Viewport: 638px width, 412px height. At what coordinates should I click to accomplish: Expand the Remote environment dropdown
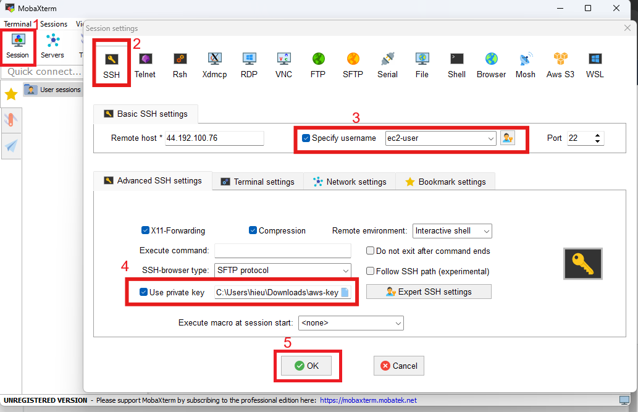pos(452,231)
